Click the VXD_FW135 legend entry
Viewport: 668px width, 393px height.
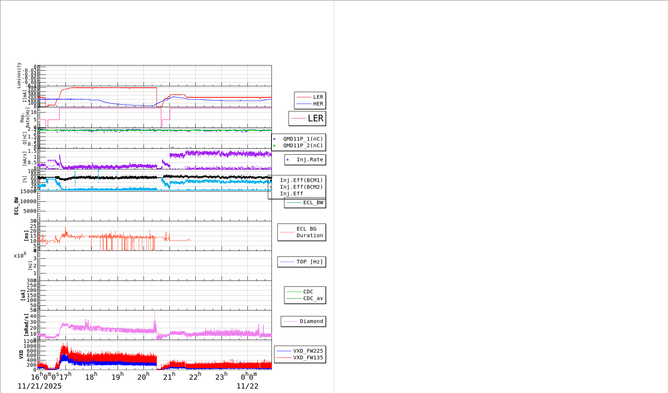[300, 358]
